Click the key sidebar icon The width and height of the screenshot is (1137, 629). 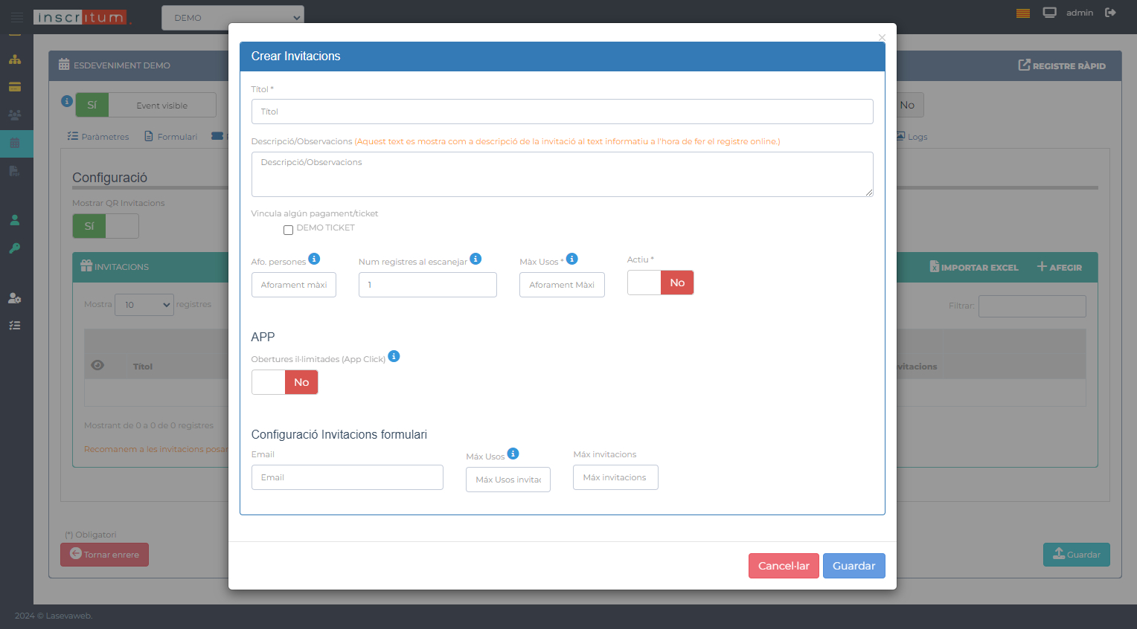14,248
